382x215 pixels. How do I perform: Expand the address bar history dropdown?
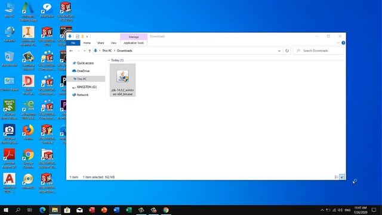[x=279, y=51]
